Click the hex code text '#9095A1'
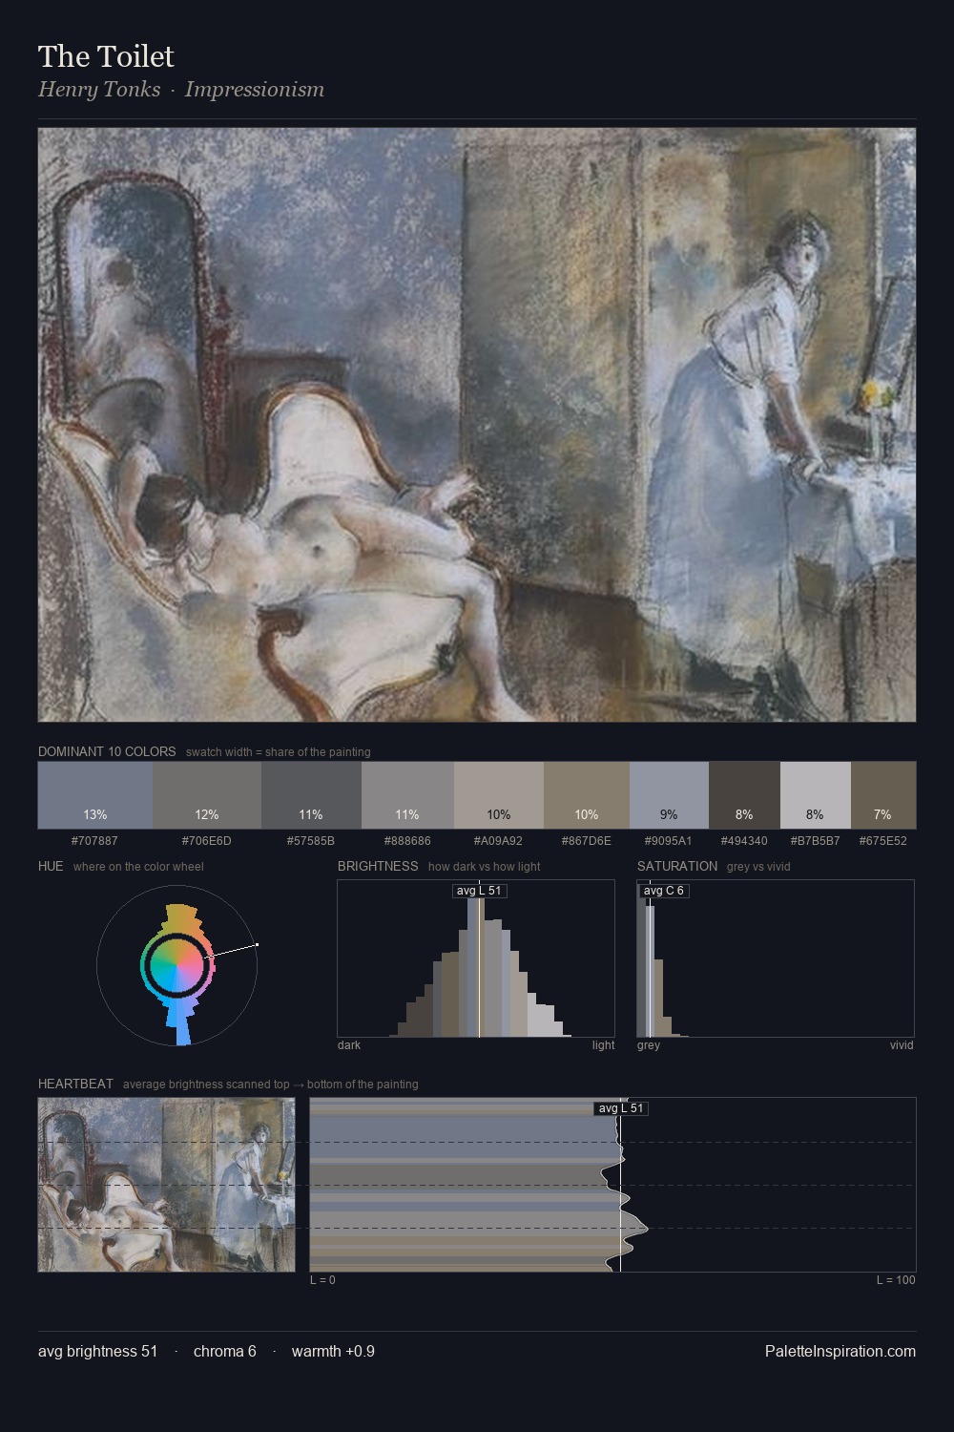The image size is (954, 1432). coord(669,841)
